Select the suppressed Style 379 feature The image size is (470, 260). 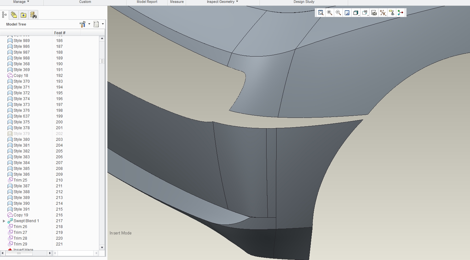point(22,134)
